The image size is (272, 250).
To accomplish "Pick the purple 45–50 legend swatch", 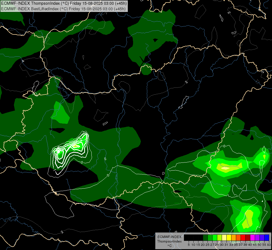I will coord(257,237).
